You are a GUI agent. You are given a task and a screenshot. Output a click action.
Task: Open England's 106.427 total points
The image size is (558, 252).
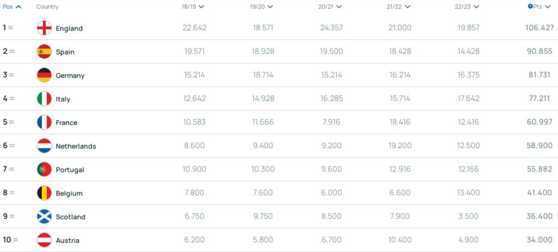point(539,28)
